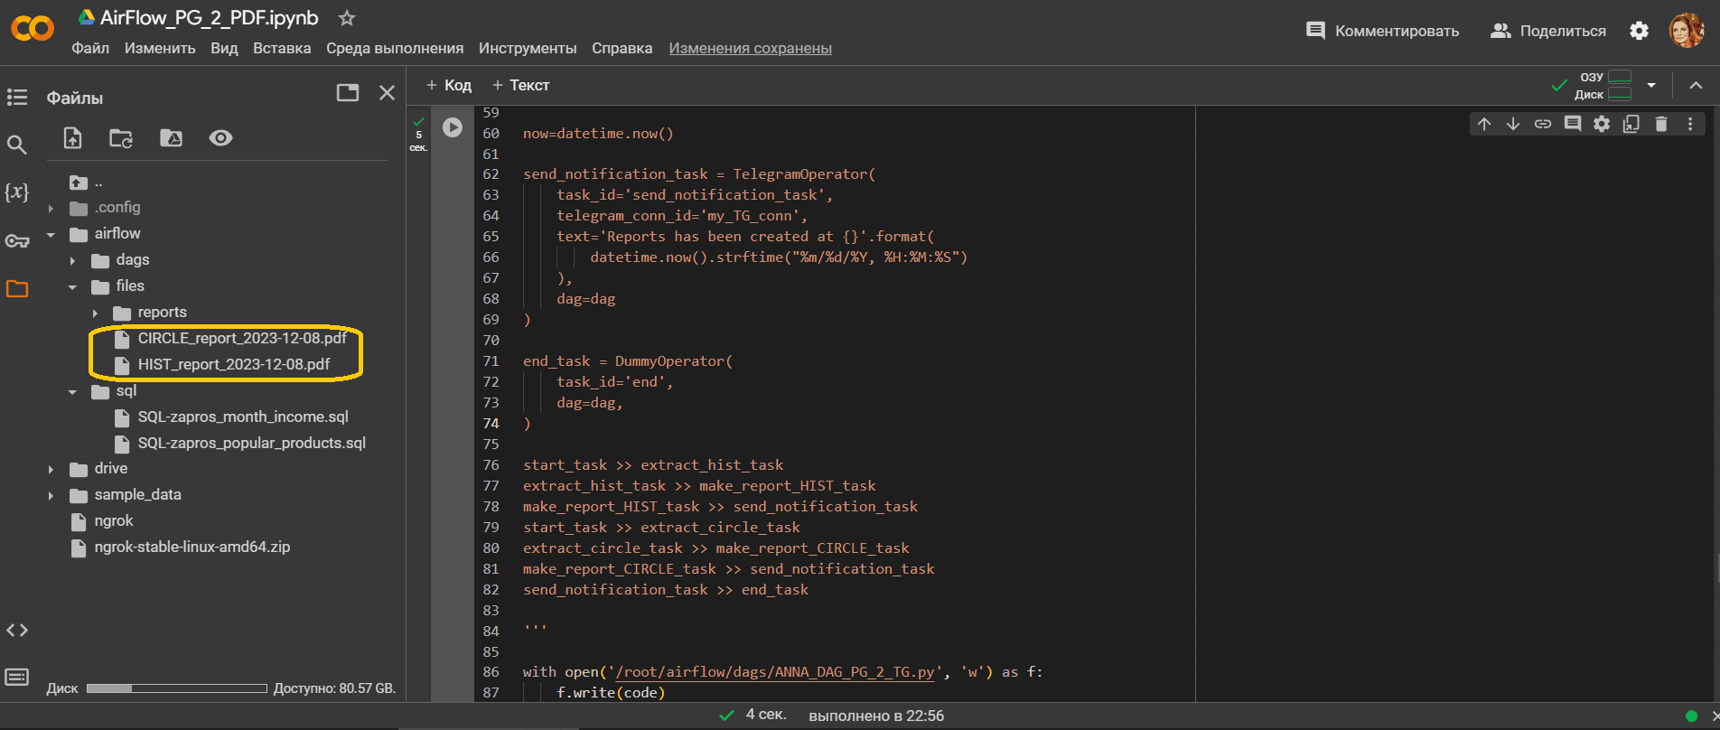Expand the reports folder

click(x=95, y=313)
